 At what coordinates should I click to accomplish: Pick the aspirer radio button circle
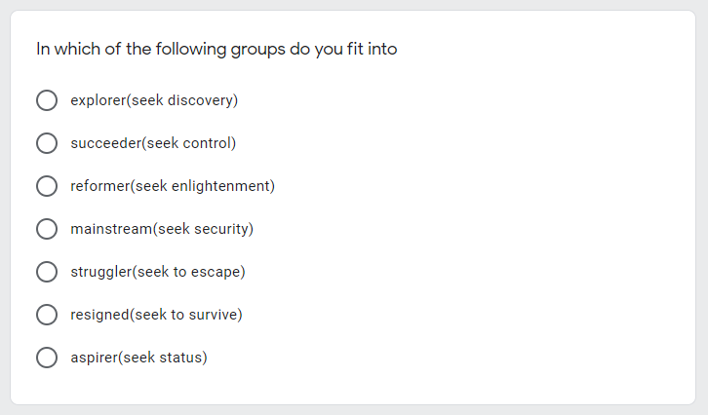tap(47, 358)
